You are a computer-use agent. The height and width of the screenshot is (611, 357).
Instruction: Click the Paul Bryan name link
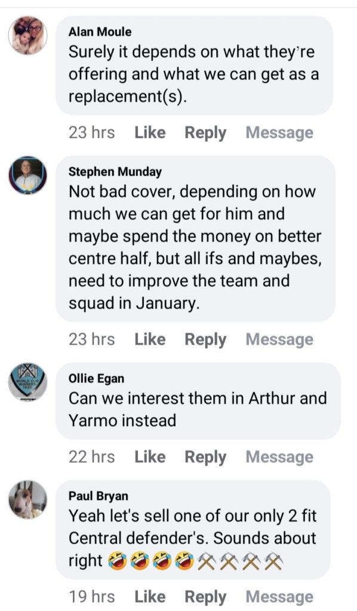99,496
